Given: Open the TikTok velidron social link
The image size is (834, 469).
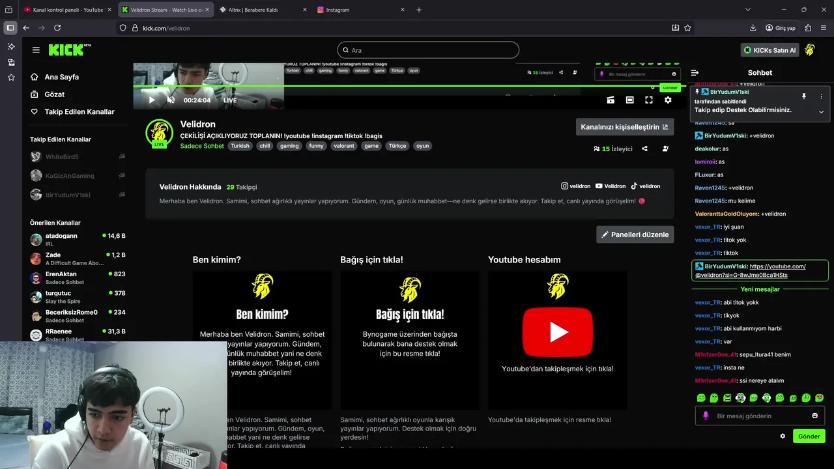Looking at the screenshot, I should (646, 186).
